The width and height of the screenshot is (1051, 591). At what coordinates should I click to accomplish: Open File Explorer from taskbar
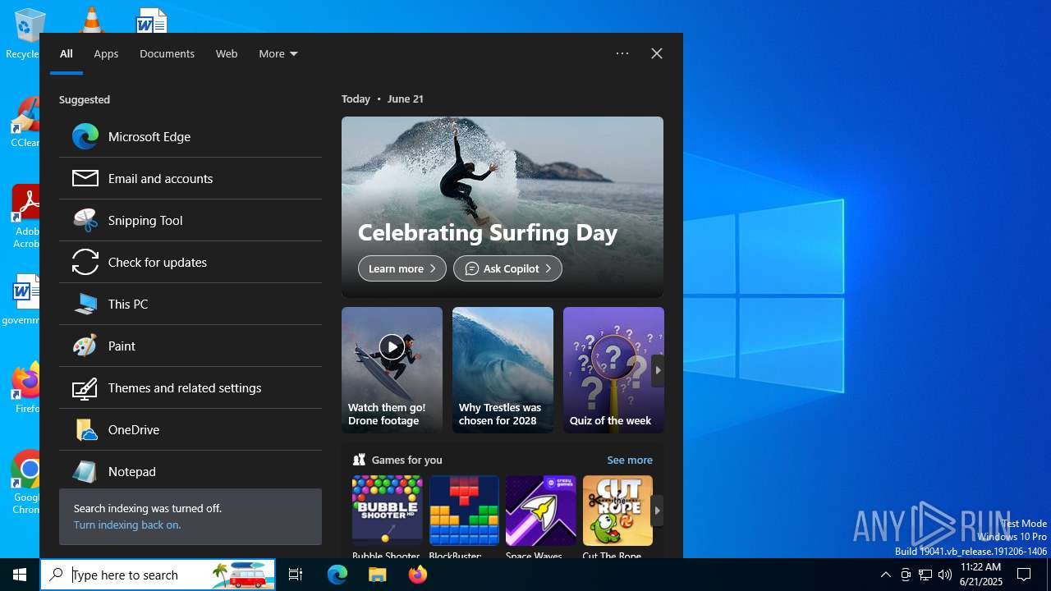click(x=377, y=575)
